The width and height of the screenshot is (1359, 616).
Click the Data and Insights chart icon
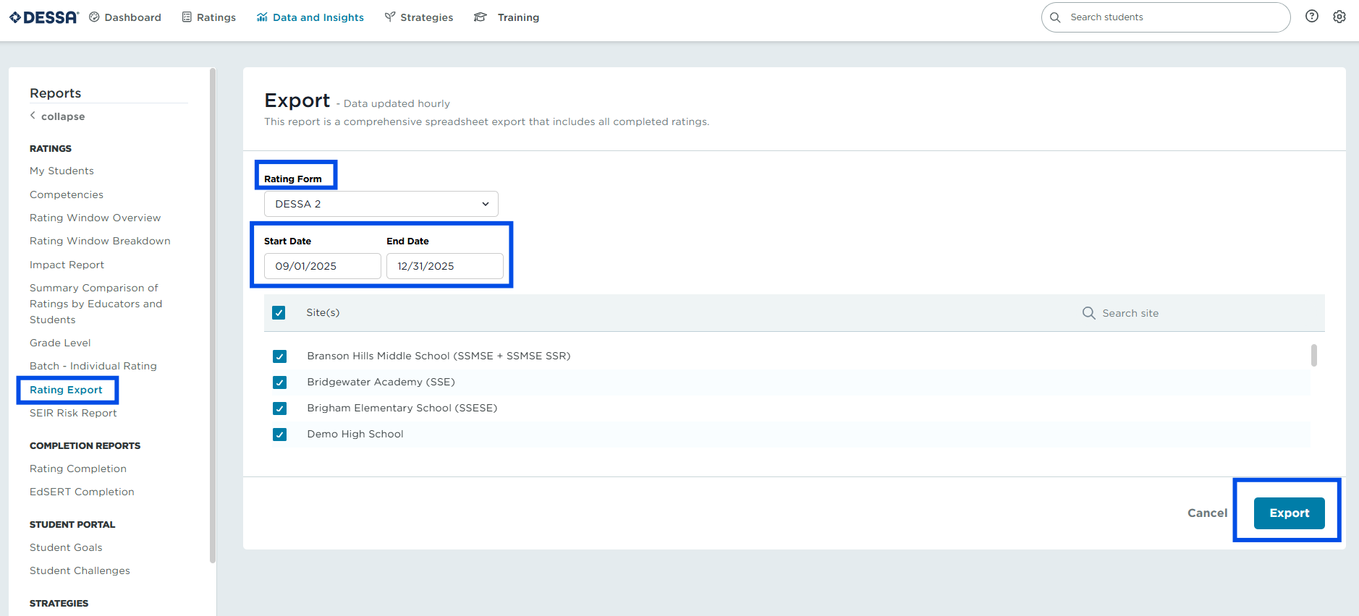click(x=262, y=17)
